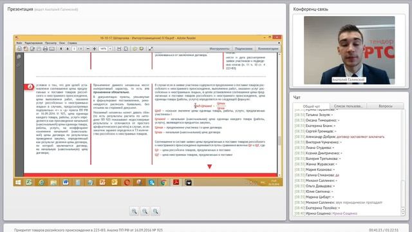Click the fit width icon in Reader toolbar
412x232 pixels.
(x=119, y=49)
